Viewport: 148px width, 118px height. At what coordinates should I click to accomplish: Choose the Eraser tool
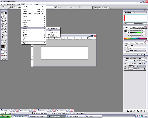[x=3, y=29]
